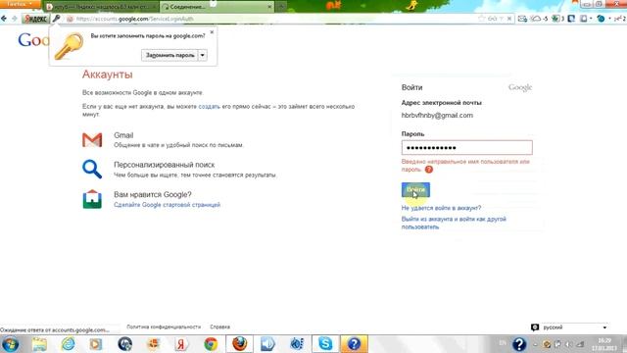Click Не удается войти в аккаунт? link
The image size is (627, 353).
(x=441, y=208)
